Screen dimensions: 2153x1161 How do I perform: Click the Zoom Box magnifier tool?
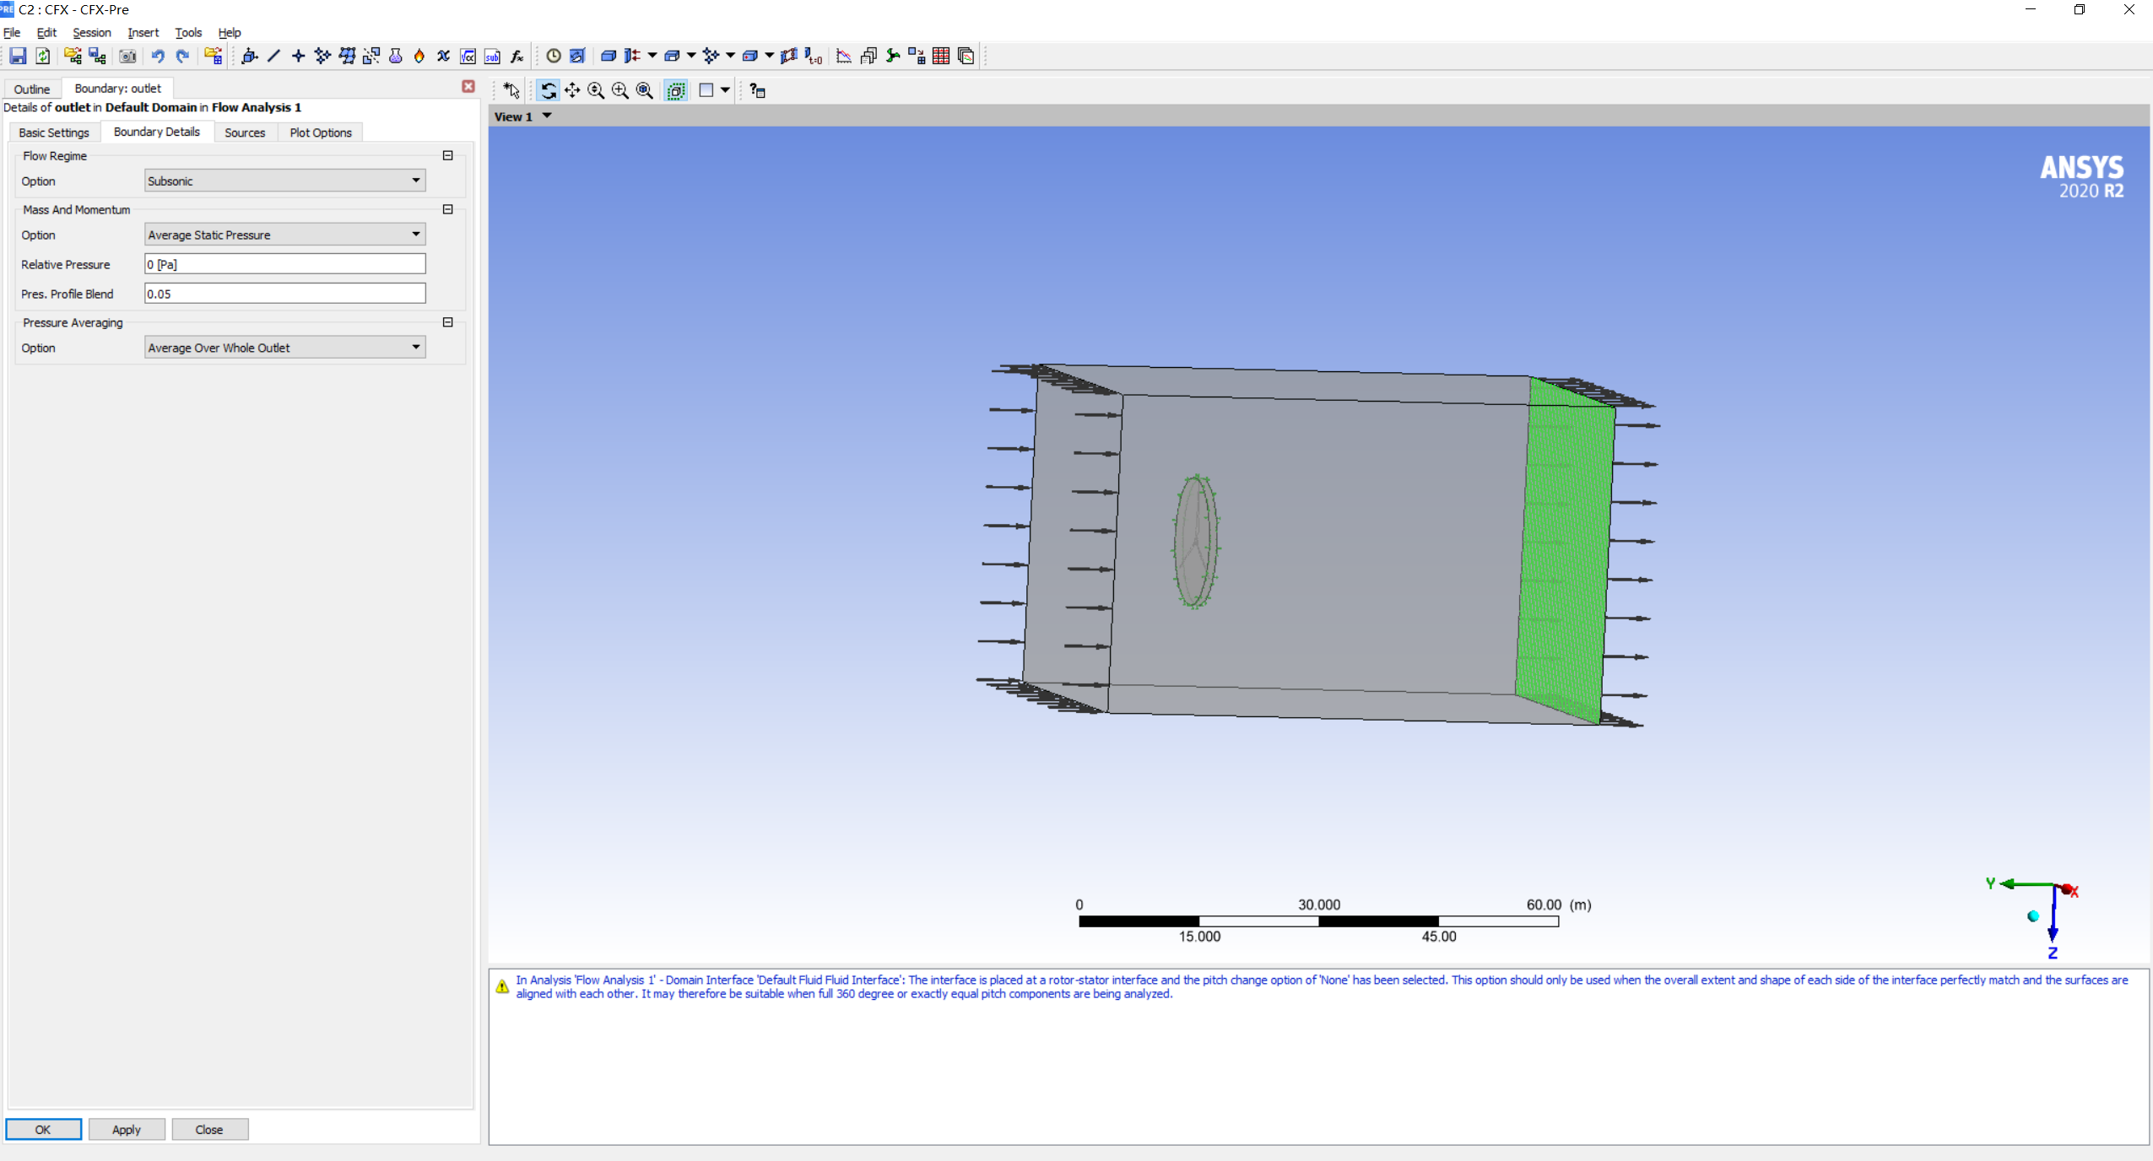[620, 90]
